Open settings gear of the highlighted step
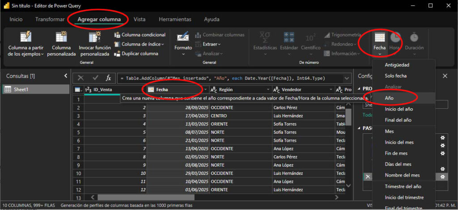This screenshot has height=210, width=458. point(442,177)
